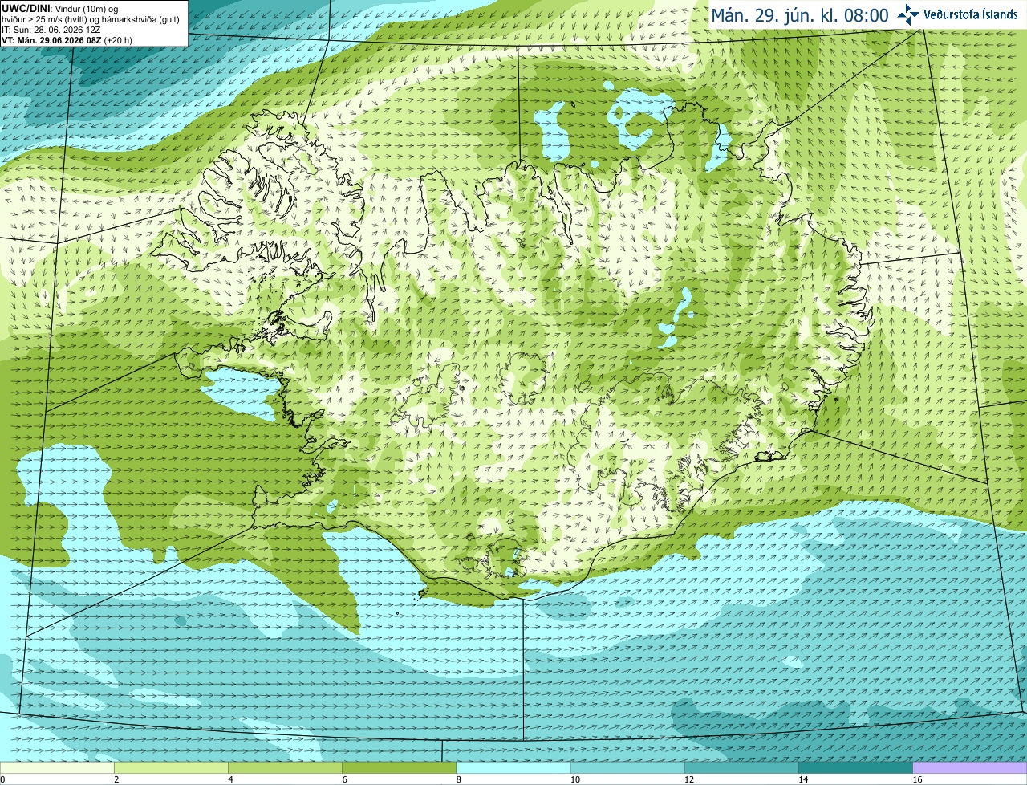Click the legend tick label 10

(574, 779)
